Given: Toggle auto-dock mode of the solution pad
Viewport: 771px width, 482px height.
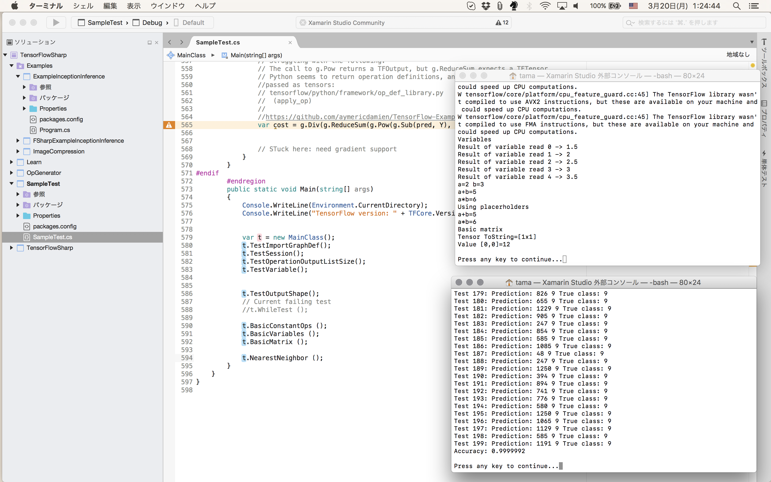Looking at the screenshot, I should [149, 42].
